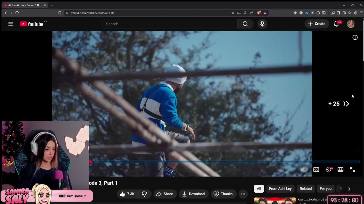The image size is (364, 204).
Task: Start voice search with microphone icon
Action: pos(262,24)
